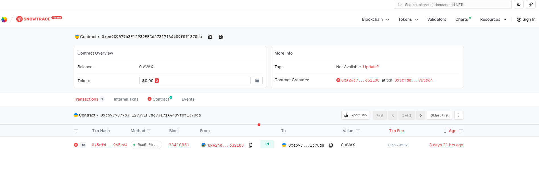Screen dimensions: 539x177
Task: Expand Blockchain dropdown menu
Action: point(375,19)
